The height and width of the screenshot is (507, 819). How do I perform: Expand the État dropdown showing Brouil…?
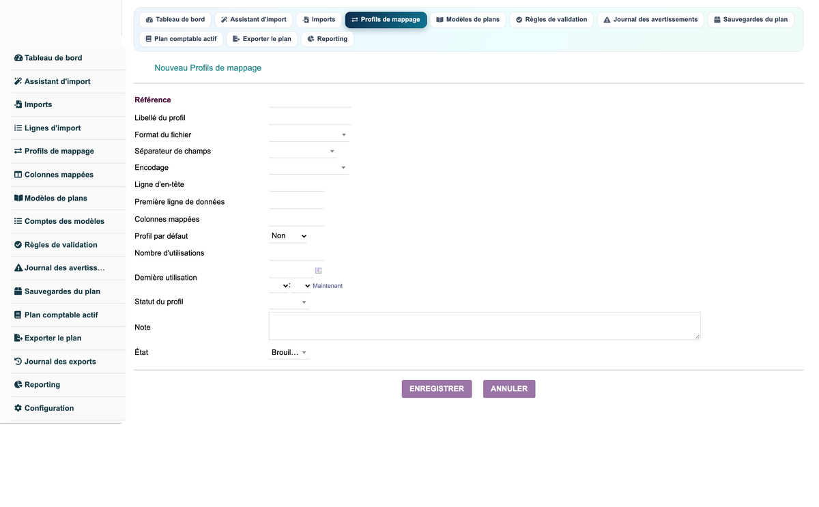tap(289, 353)
